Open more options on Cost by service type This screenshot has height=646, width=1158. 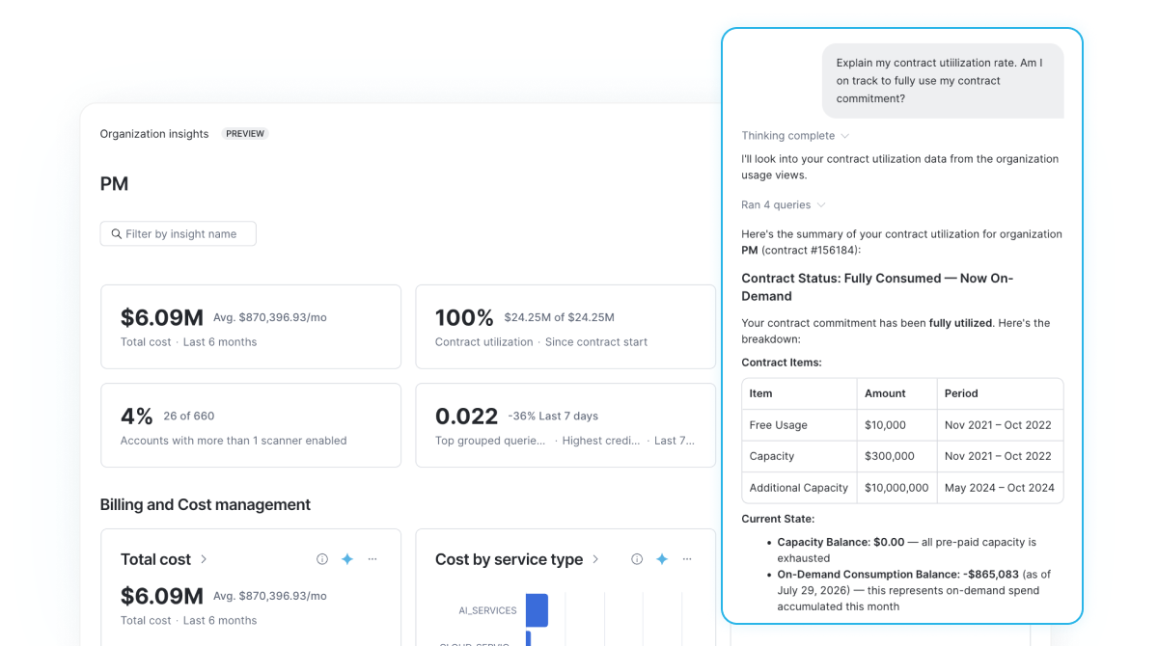click(687, 559)
